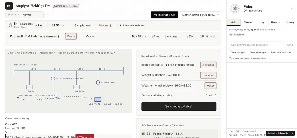
Task: Select transformer XFMR T-166 box
Action: tap(53, 94)
